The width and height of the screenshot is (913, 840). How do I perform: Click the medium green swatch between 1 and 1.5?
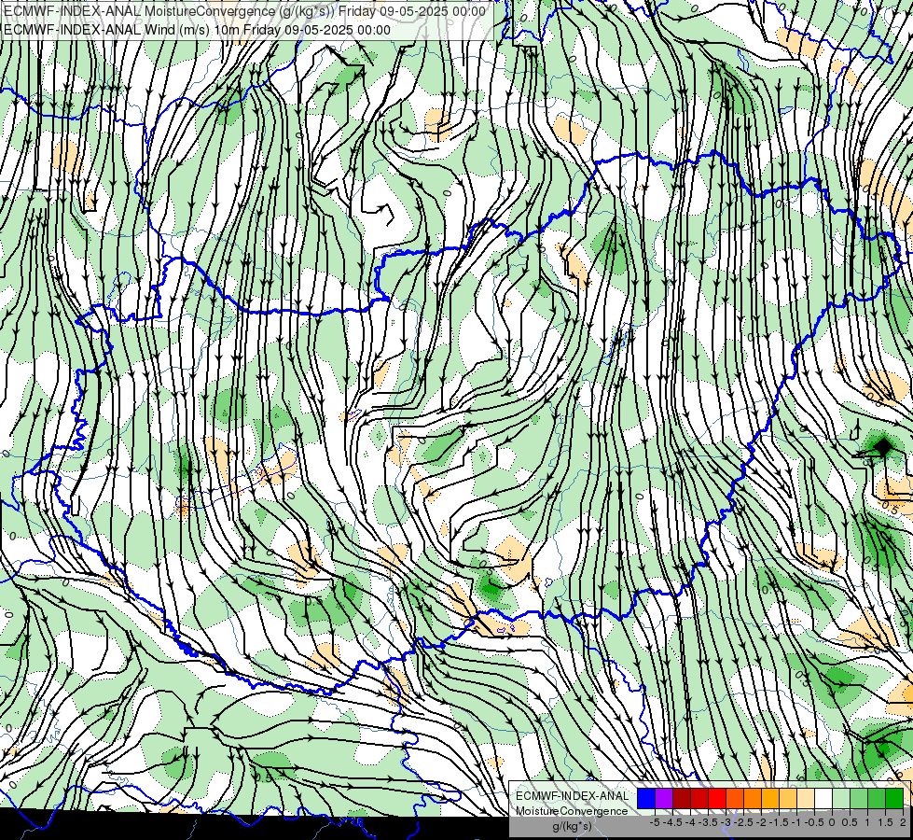click(877, 799)
